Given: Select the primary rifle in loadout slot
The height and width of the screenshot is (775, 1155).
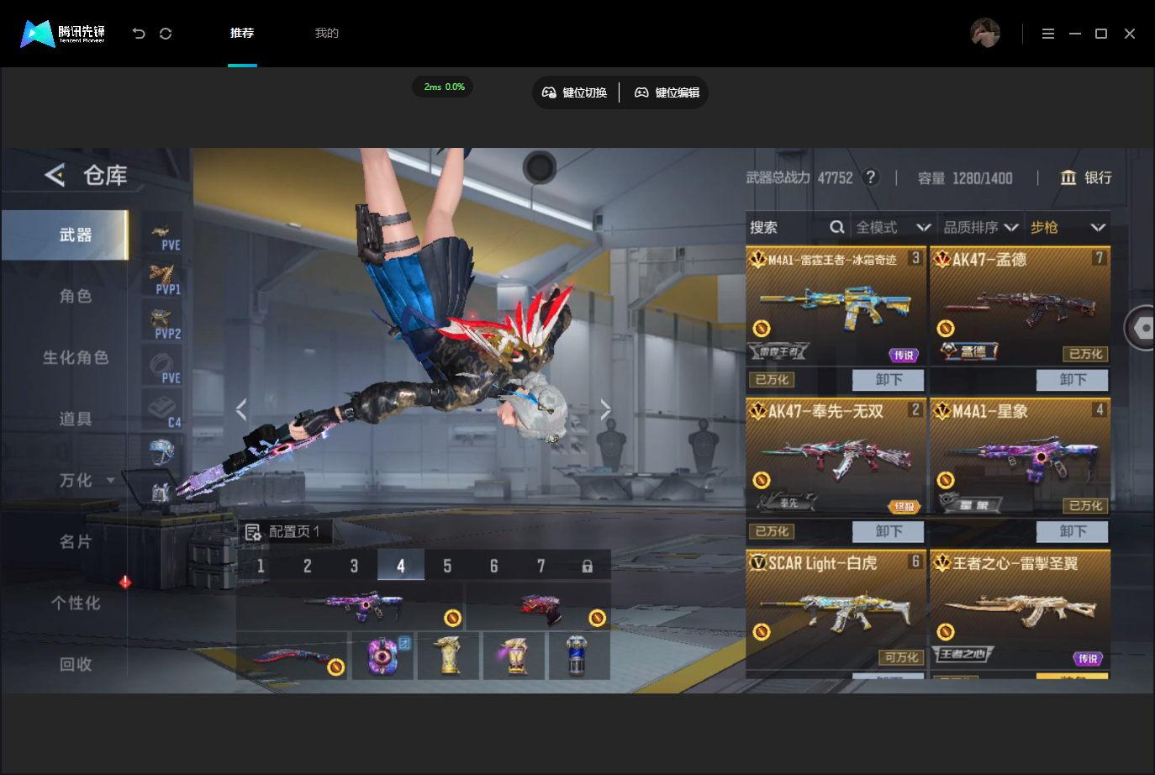Looking at the screenshot, I should 351,606.
